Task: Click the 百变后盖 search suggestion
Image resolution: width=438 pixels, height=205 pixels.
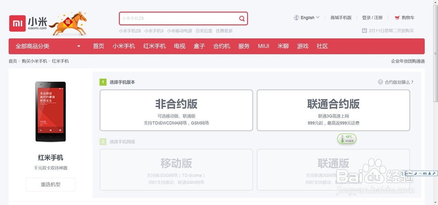Action: (x=204, y=31)
